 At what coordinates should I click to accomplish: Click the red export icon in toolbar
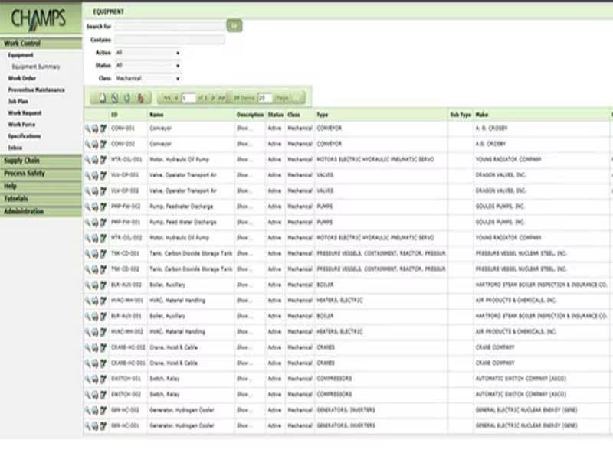tap(140, 98)
